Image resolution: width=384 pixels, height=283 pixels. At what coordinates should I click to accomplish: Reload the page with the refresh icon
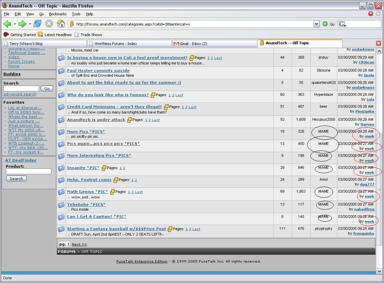37,24
